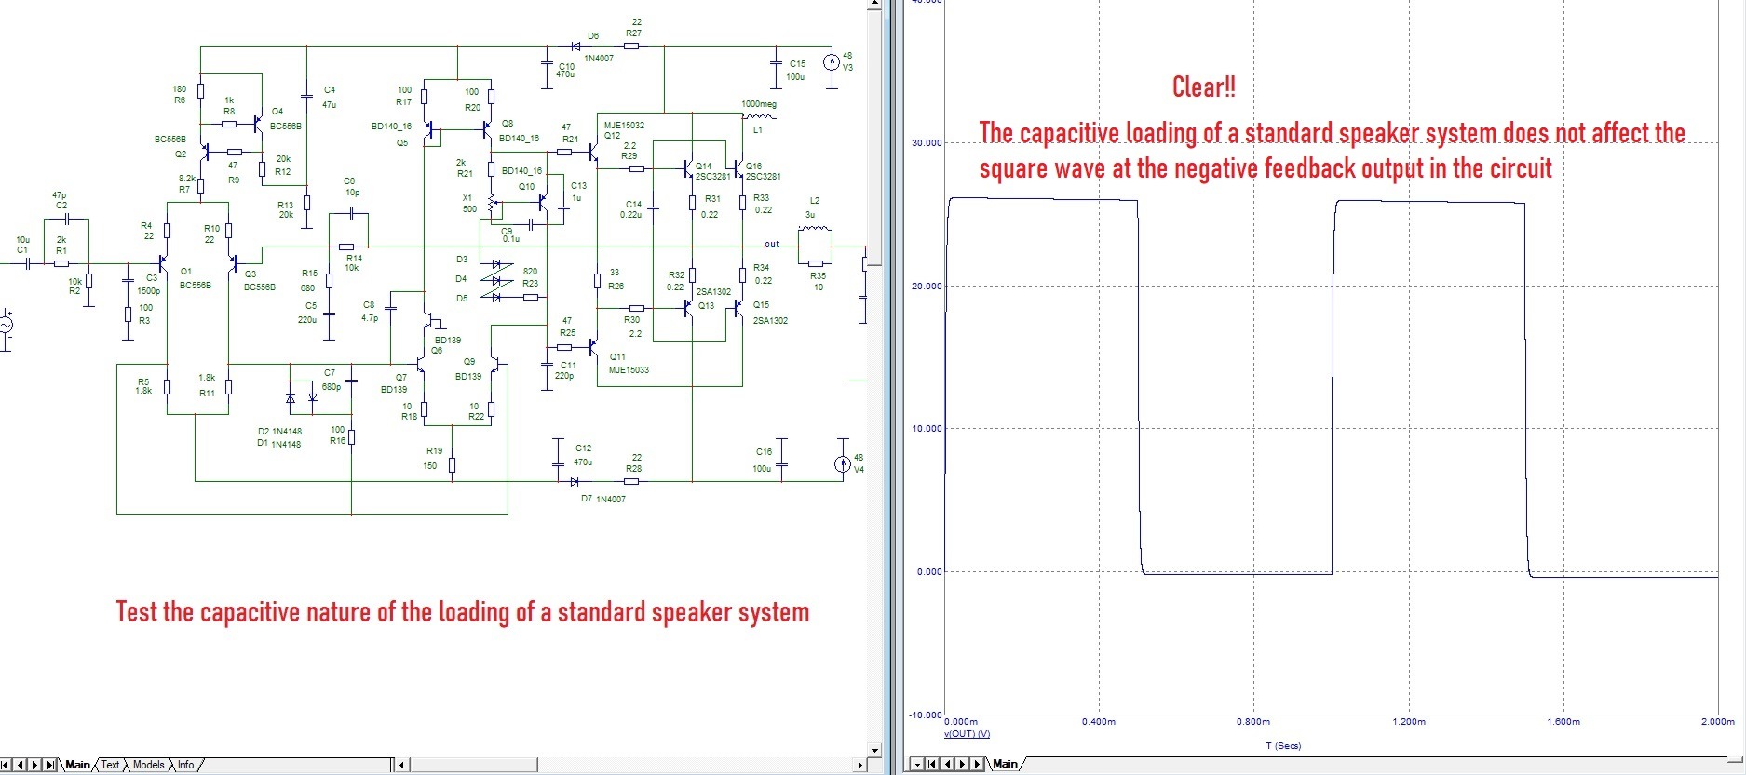Open plot page dropdown arrow in analysis window
Screen dimensions: 1746x775
[916, 765]
